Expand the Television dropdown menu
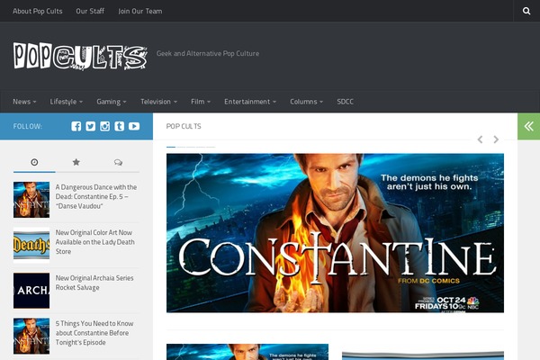 (x=158, y=102)
